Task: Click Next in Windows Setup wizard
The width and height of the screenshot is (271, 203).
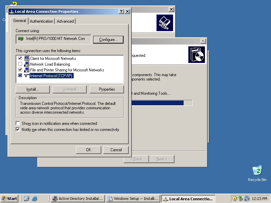Action: 162,159
